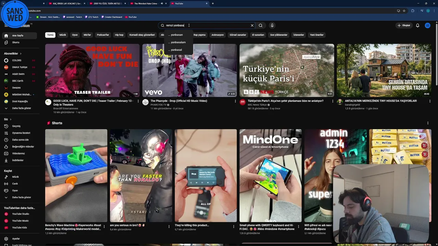Choose '... yanbasal' search suggestion
Image resolution: width=438 pixels, height=246 pixels.
point(179,50)
